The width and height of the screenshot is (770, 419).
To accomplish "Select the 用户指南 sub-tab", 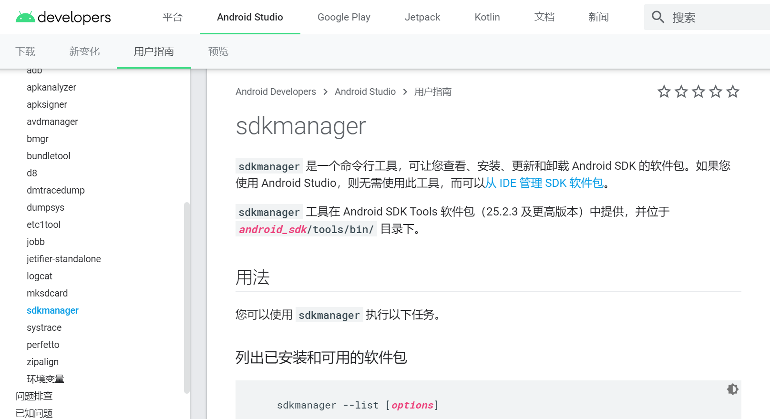I will coord(154,51).
